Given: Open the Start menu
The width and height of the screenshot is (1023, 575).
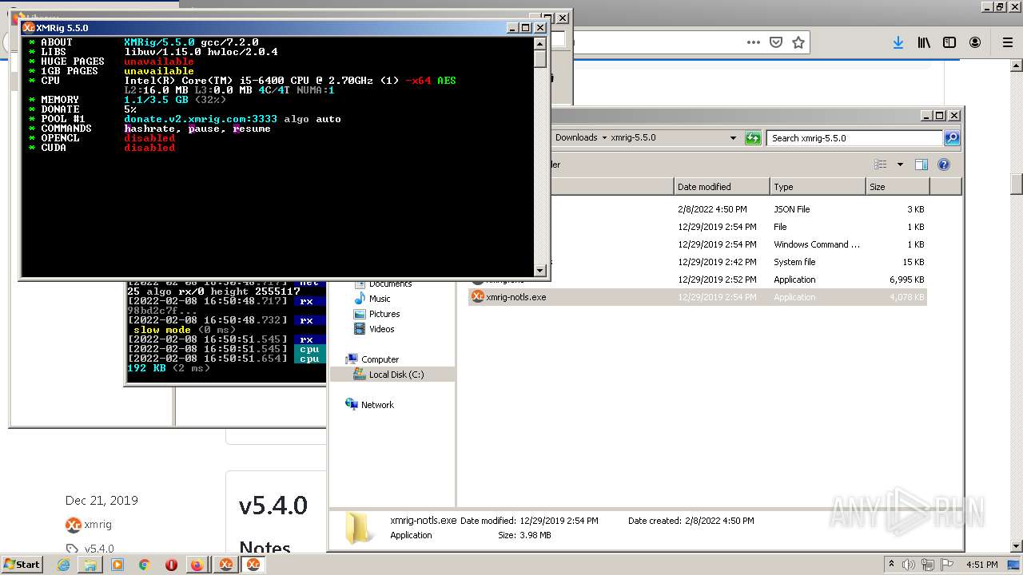Looking at the screenshot, I should tap(22, 565).
